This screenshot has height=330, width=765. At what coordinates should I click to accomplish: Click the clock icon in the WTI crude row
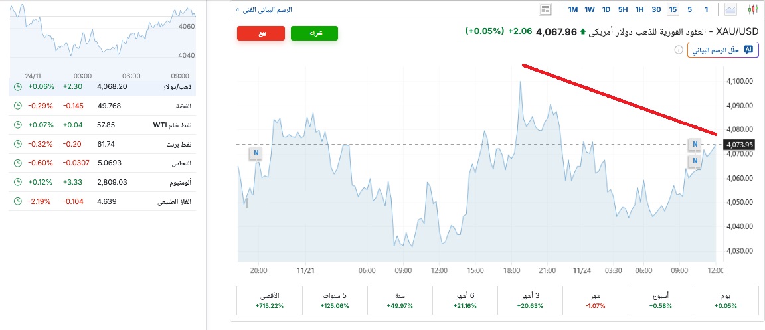click(18, 125)
